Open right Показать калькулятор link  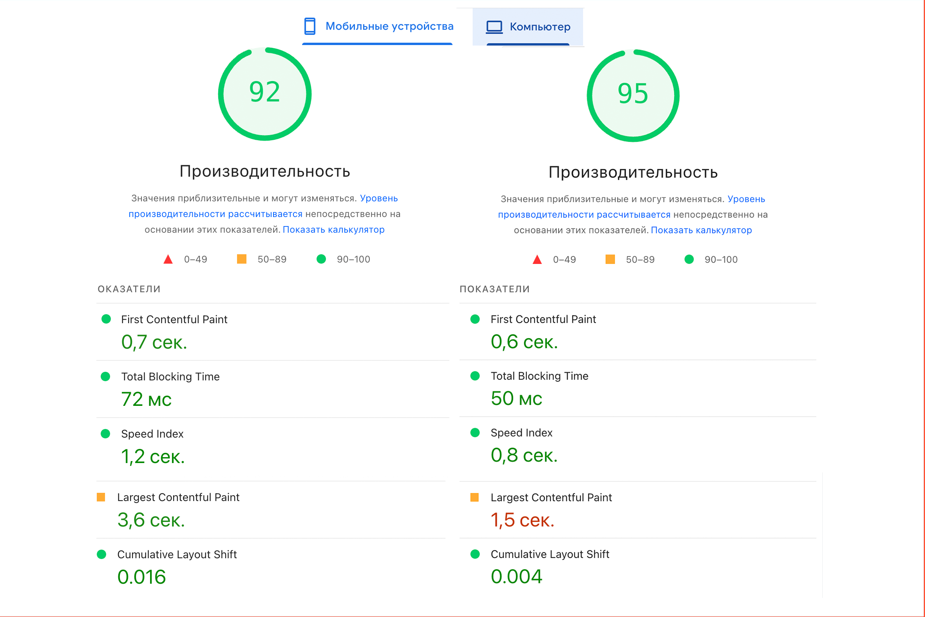(701, 230)
